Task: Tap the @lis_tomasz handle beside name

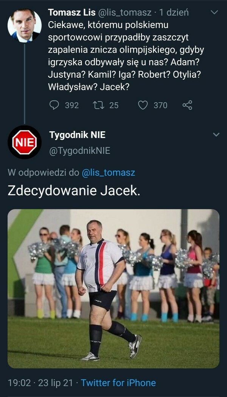Action: tap(124, 13)
